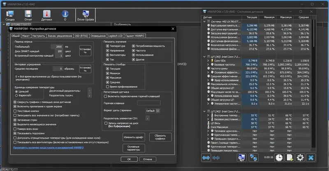Click the Частота шины clock icon
329x171 pixels.
209,68
